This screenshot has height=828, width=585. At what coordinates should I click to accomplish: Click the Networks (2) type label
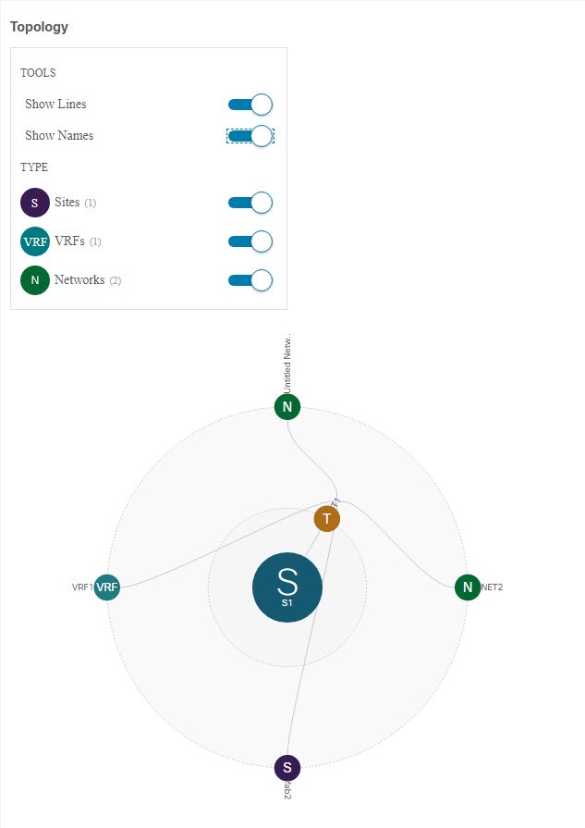88,280
